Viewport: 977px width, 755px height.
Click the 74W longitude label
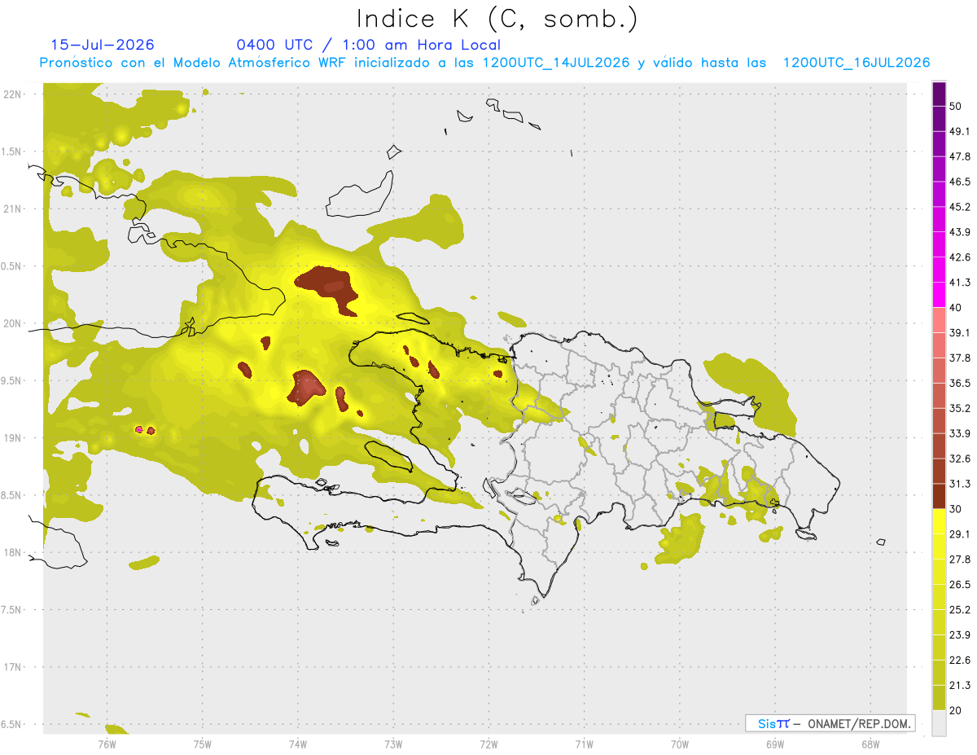[297, 744]
